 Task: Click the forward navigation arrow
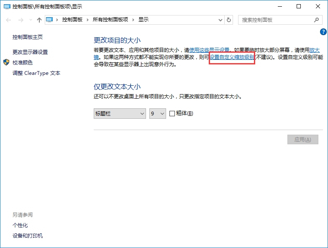click(20, 20)
